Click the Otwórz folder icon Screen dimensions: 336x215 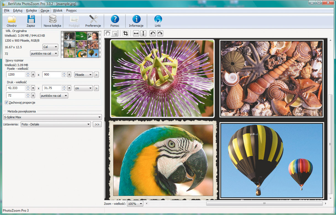[12, 19]
